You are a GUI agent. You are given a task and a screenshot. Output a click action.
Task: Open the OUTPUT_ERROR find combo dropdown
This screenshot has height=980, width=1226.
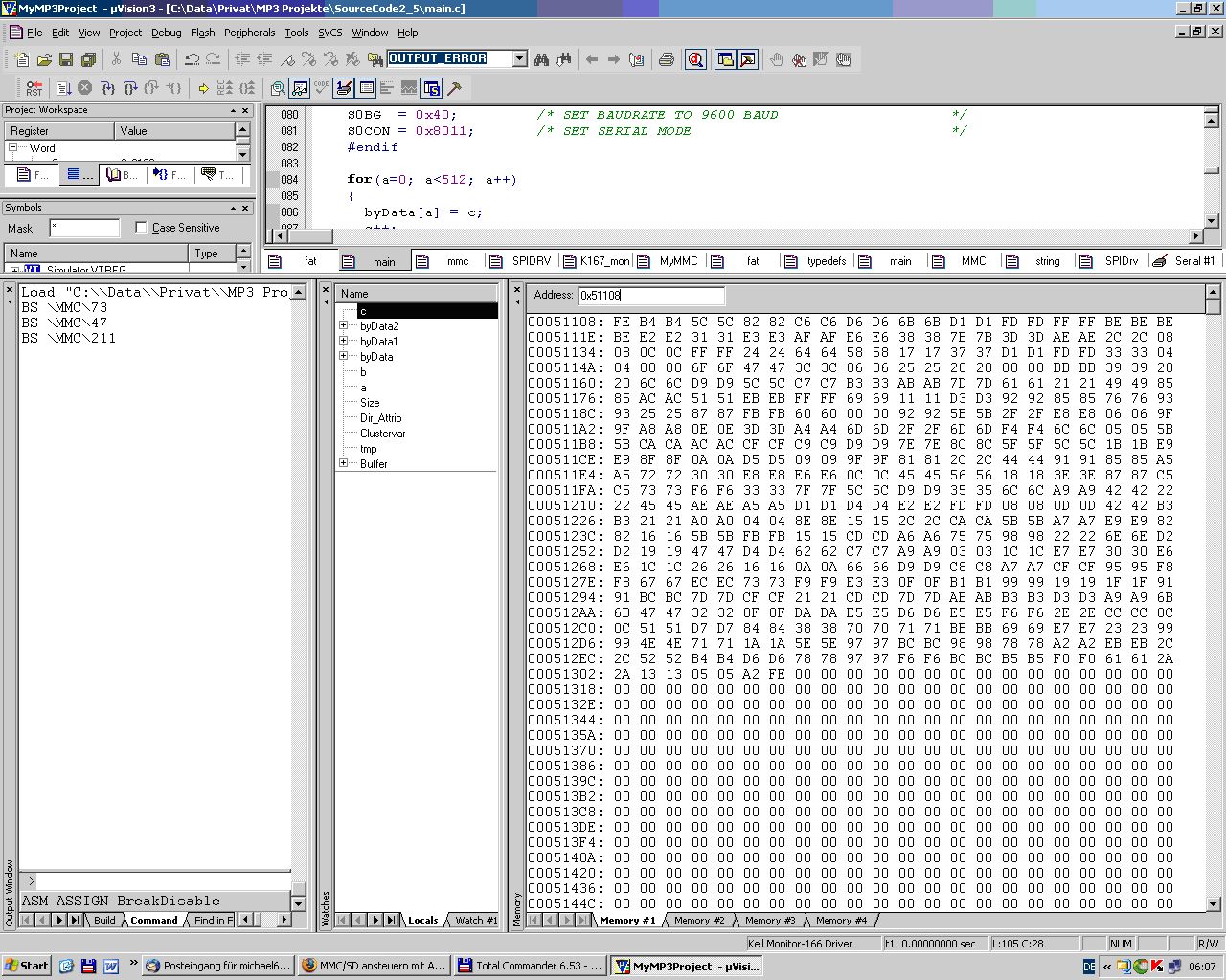(520, 59)
